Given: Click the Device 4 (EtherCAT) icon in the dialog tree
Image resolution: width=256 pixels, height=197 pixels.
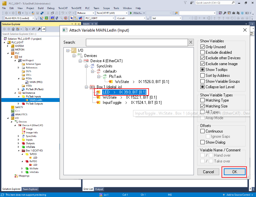Looking at the screenshot, I should click(x=87, y=61).
